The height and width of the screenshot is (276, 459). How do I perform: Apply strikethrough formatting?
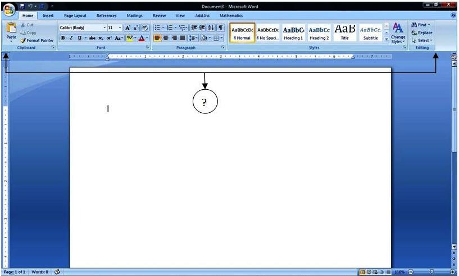click(x=92, y=38)
